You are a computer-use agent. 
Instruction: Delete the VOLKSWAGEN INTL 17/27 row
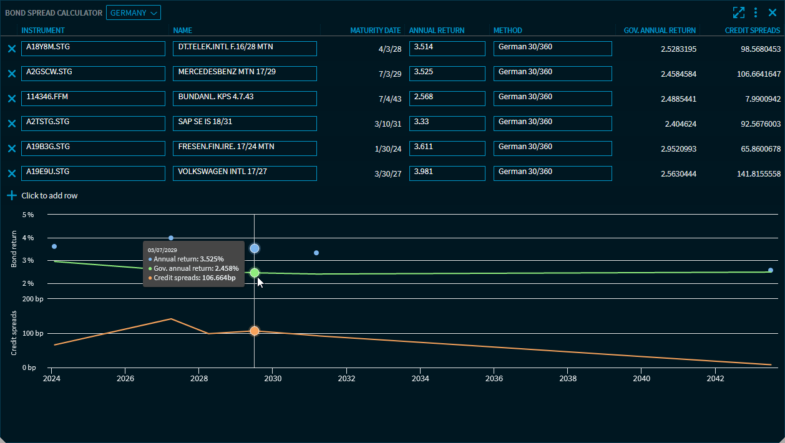tap(11, 173)
